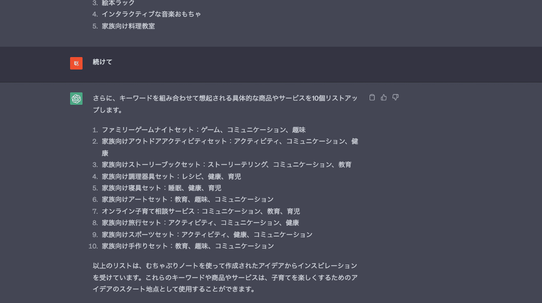Viewport: 542px width, 303px height.
Task: Click the 家族向け料理教室 list item
Action: pyautogui.click(x=129, y=26)
